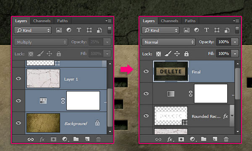Hide the Final layer eye

click(146, 71)
